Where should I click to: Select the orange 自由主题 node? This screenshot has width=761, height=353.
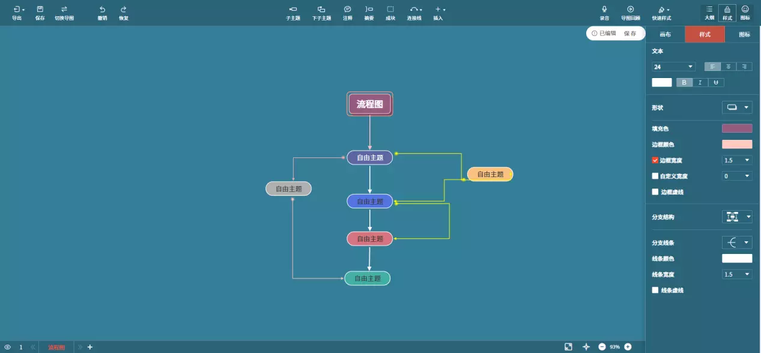[x=490, y=174]
